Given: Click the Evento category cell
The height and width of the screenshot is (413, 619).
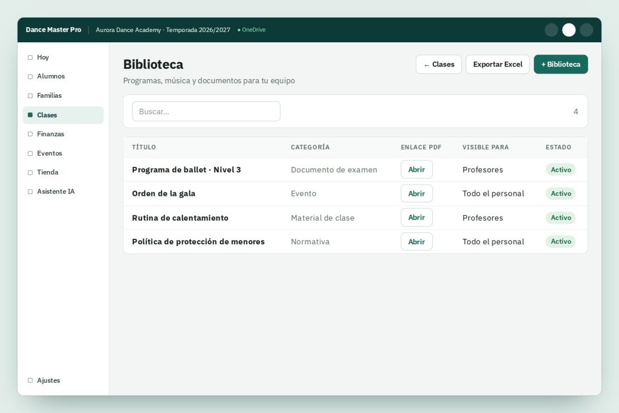Looking at the screenshot, I should tap(303, 193).
